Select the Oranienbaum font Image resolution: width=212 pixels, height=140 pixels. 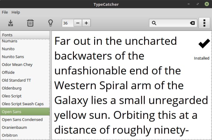[x=25, y=127]
